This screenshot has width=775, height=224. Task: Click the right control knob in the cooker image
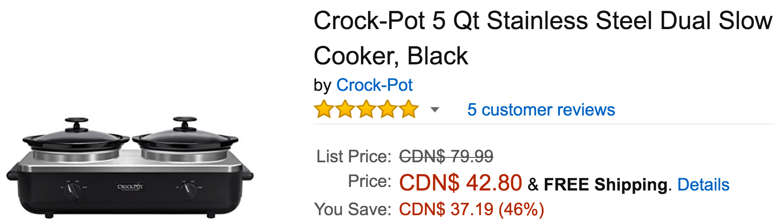tap(188, 189)
